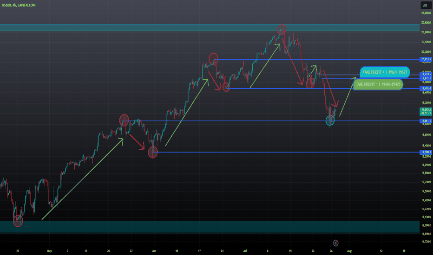Click the May label on the time axis
This screenshot has height=255, width=433.
click(x=49, y=251)
